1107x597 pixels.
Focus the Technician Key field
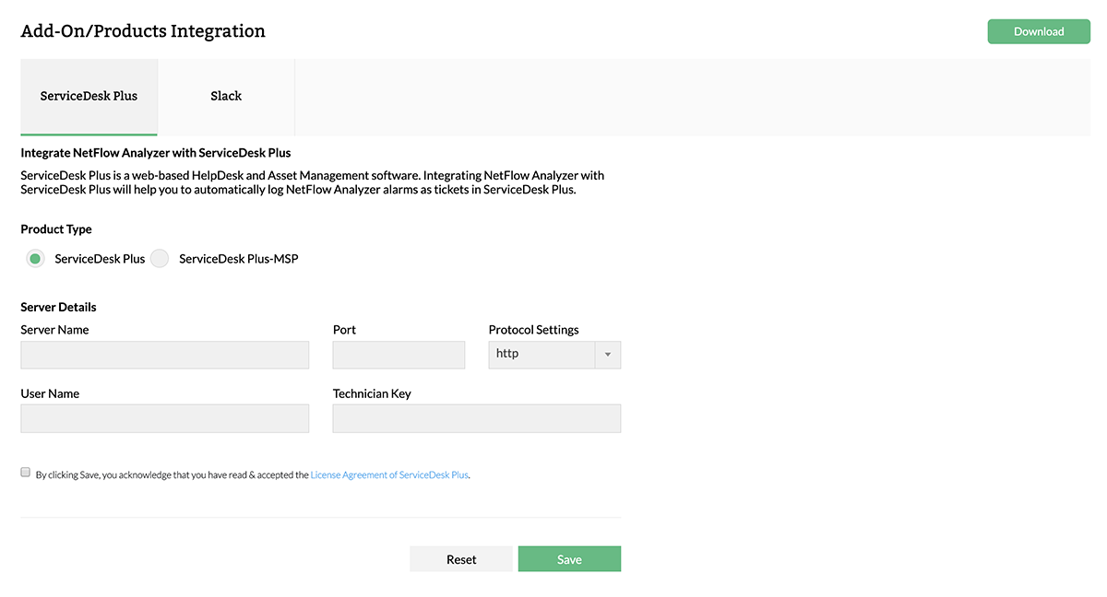pos(476,418)
